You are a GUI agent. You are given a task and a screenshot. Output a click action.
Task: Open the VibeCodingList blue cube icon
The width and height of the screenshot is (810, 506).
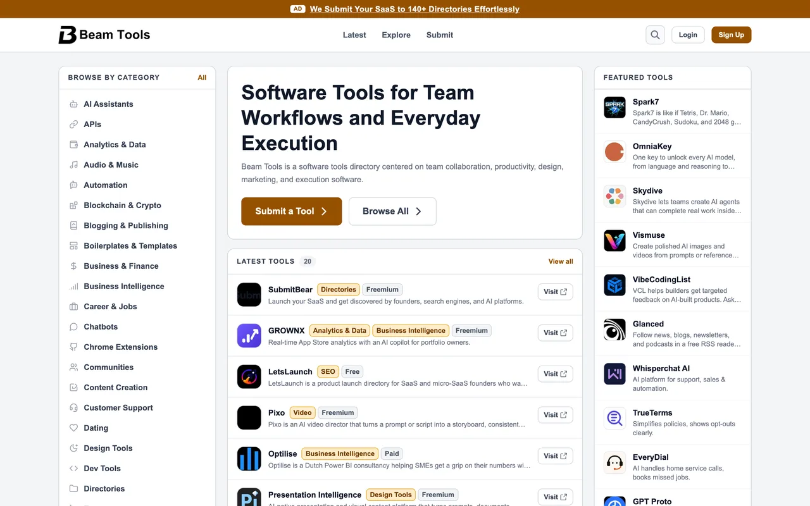click(614, 285)
